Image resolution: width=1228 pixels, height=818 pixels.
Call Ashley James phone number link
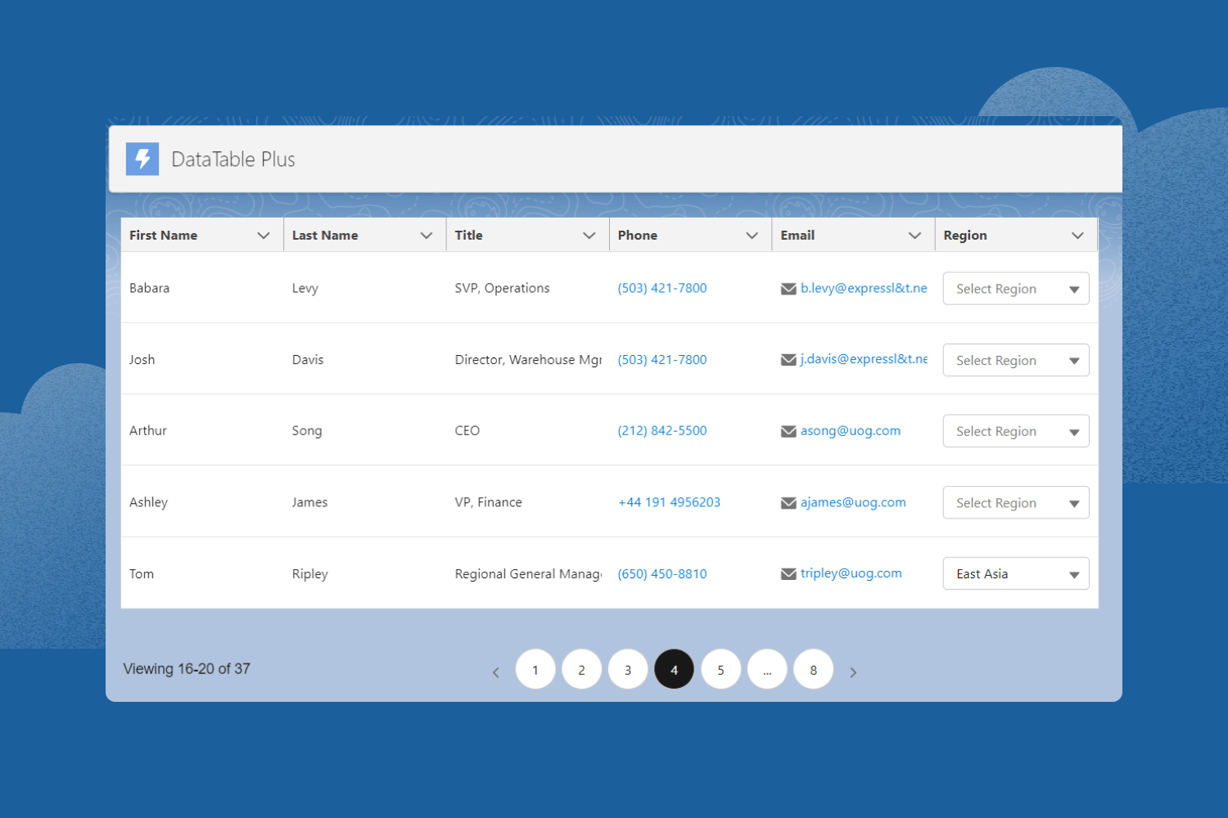point(669,502)
